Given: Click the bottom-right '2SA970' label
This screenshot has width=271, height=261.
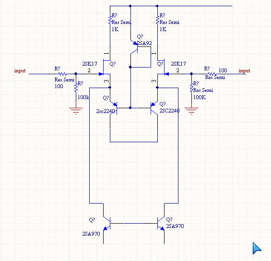Looking at the screenshot, I should 175,226.
